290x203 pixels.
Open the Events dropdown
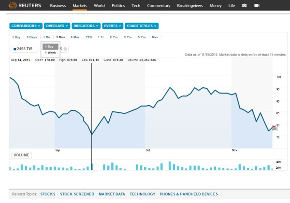pos(113,26)
